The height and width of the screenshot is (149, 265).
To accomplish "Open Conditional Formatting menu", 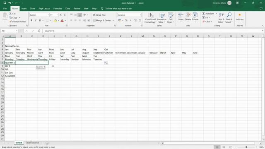I will click(x=150, y=18).
